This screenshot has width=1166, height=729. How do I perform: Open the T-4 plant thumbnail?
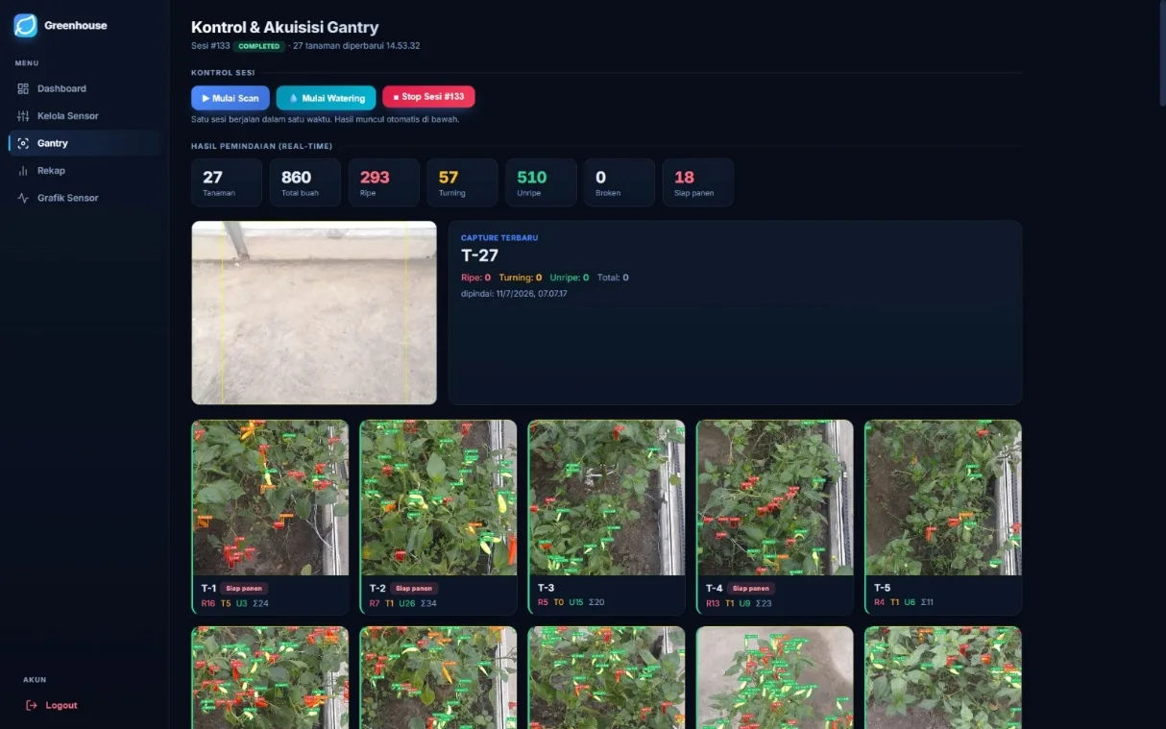tap(775, 498)
